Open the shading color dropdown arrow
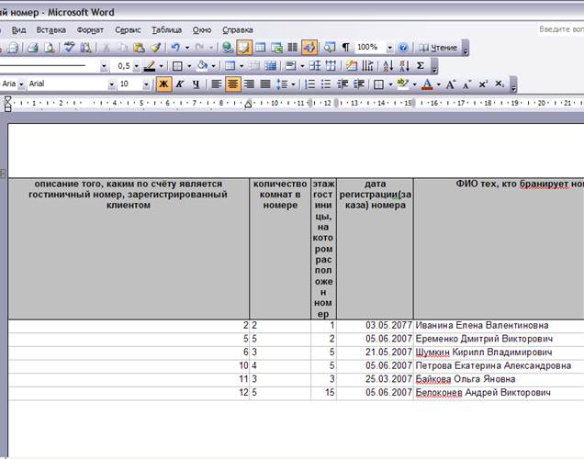The height and width of the screenshot is (459, 584). [x=213, y=66]
